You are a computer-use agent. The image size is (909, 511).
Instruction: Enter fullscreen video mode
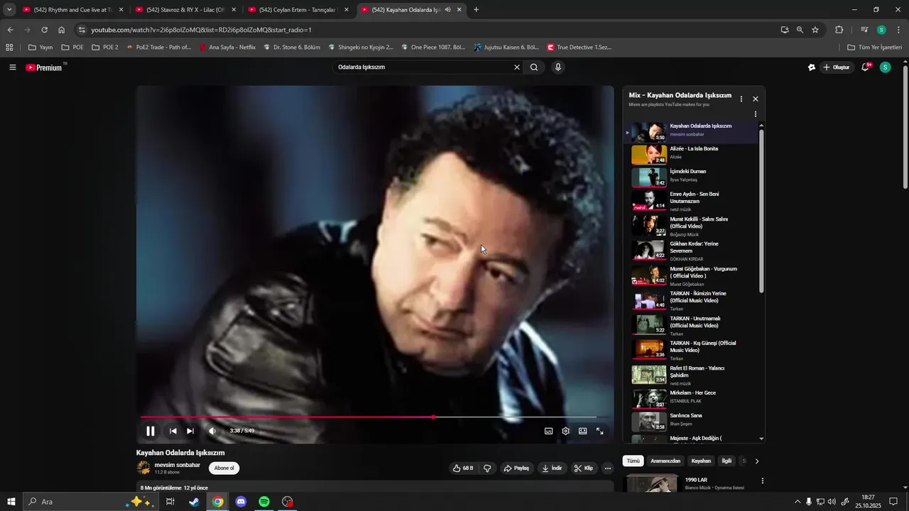pyautogui.click(x=600, y=431)
